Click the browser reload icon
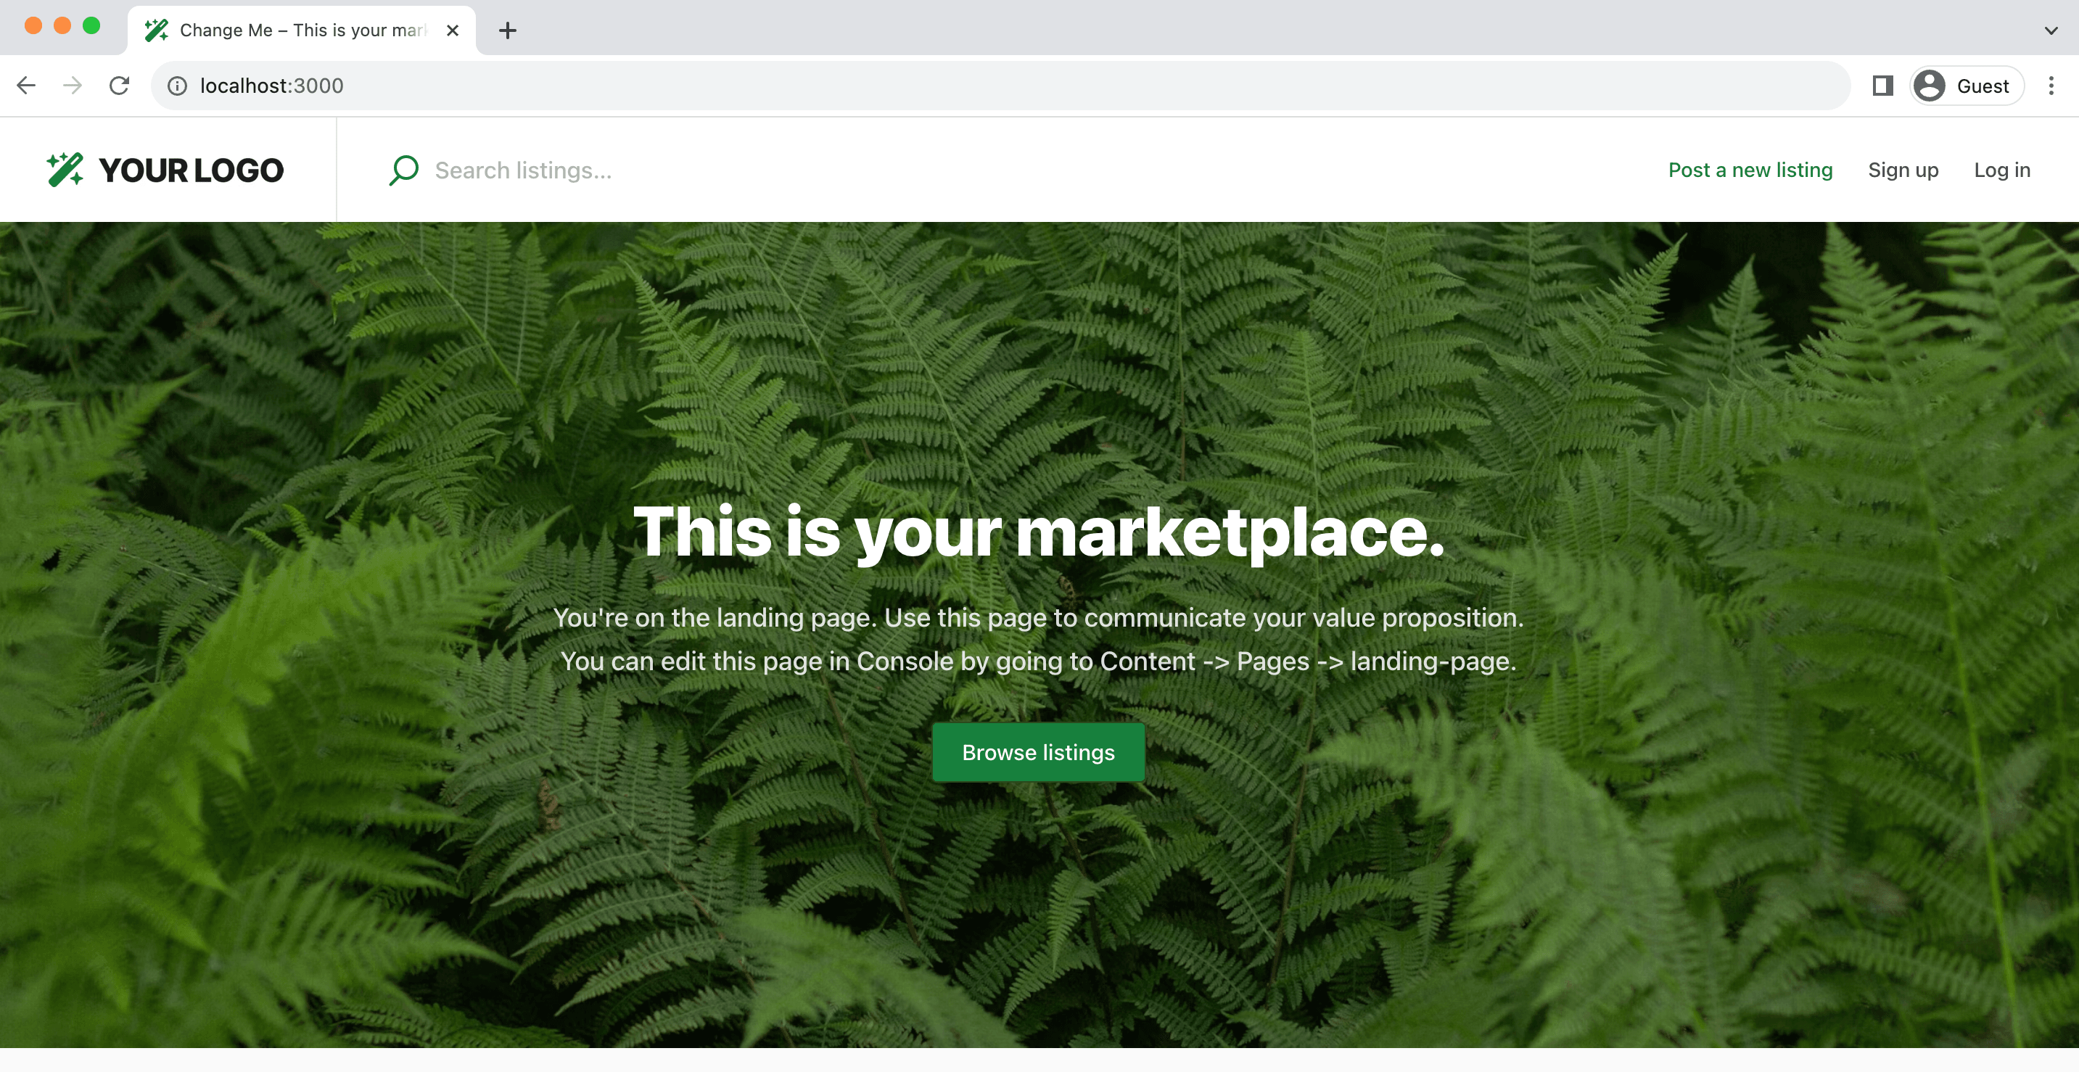 coord(120,86)
